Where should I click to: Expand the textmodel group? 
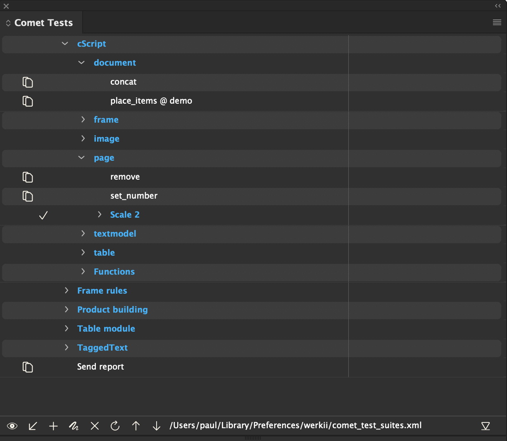click(x=83, y=233)
